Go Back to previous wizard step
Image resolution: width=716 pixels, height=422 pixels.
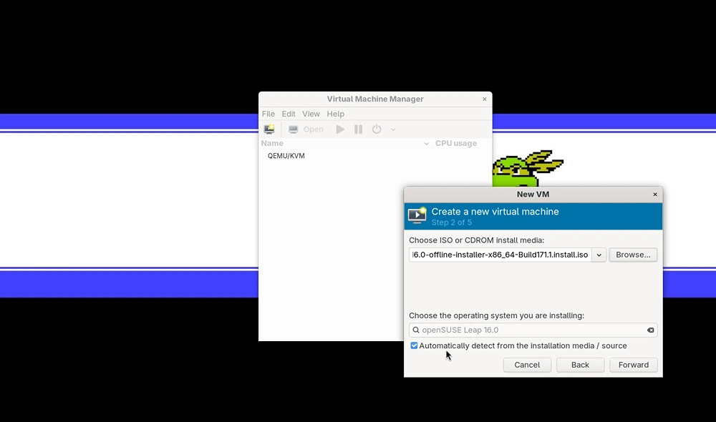(580, 365)
